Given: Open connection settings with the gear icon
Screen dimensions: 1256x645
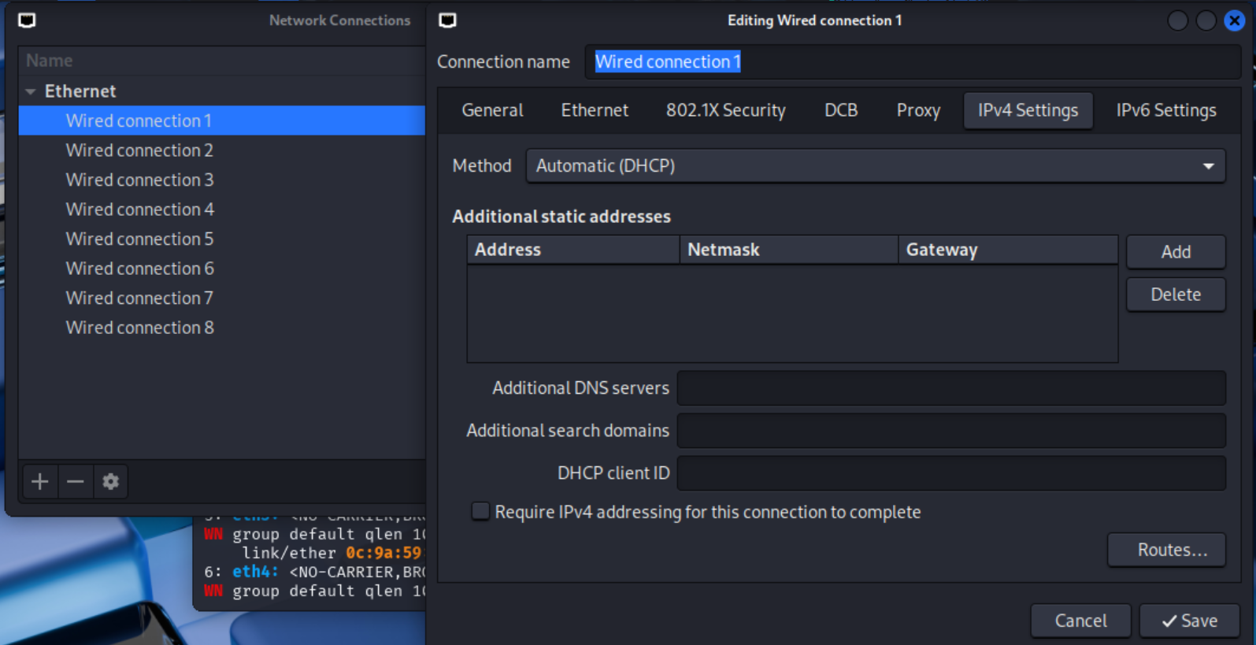Looking at the screenshot, I should 111,481.
